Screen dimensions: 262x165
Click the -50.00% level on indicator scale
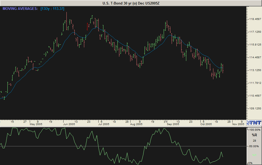click(255, 146)
